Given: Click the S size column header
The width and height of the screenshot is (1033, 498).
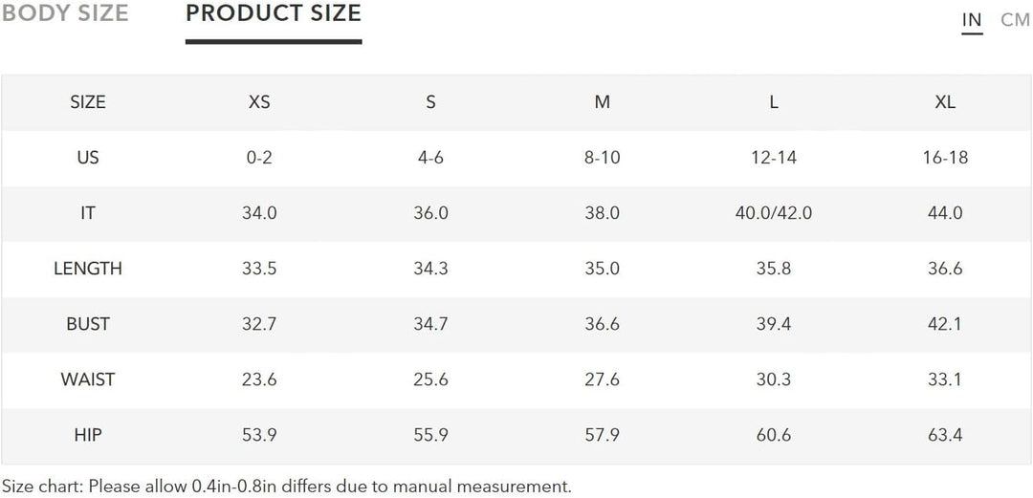Looking at the screenshot, I should 430,102.
